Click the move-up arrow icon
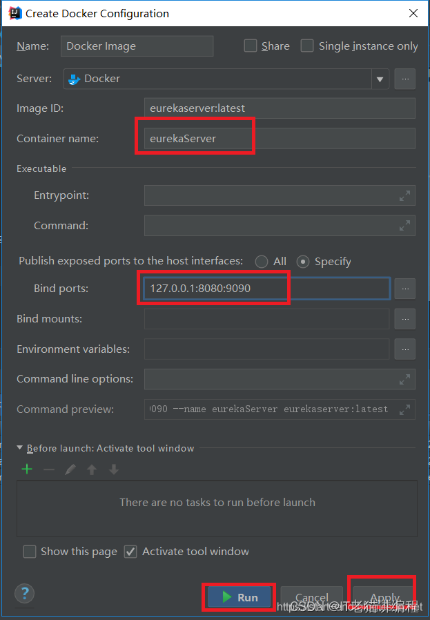 [x=92, y=469]
